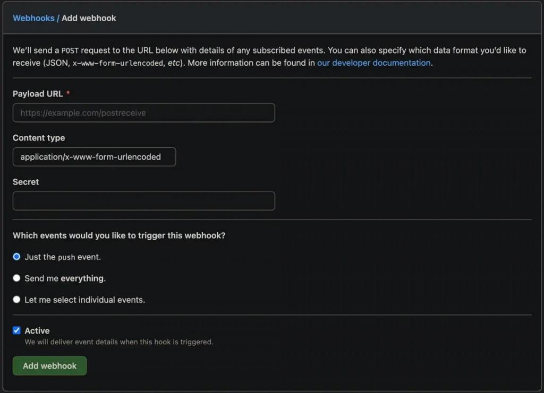
Task: Click the 'We will deliver event details' note
Action: coord(119,342)
